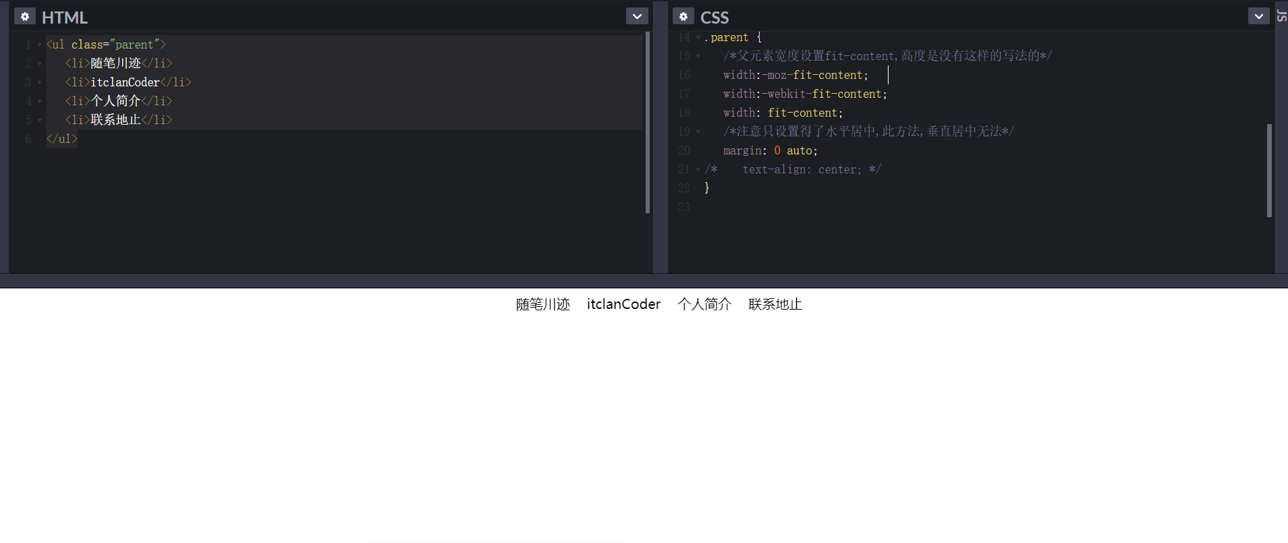
Task: Click 联系地止 in the preview output
Action: 775,304
